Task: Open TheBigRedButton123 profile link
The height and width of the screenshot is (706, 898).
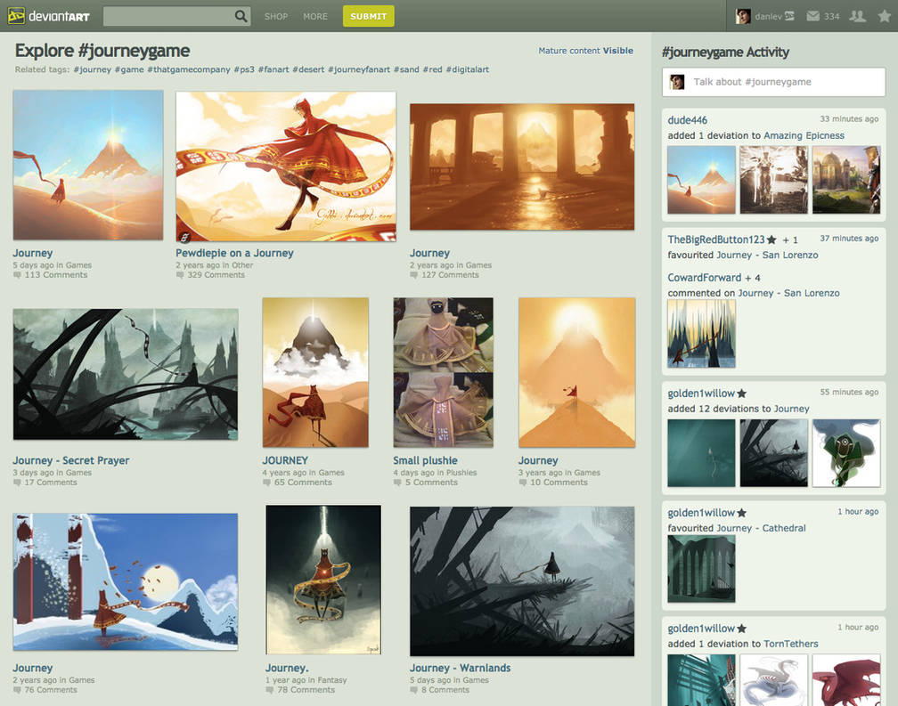Action: (x=716, y=239)
